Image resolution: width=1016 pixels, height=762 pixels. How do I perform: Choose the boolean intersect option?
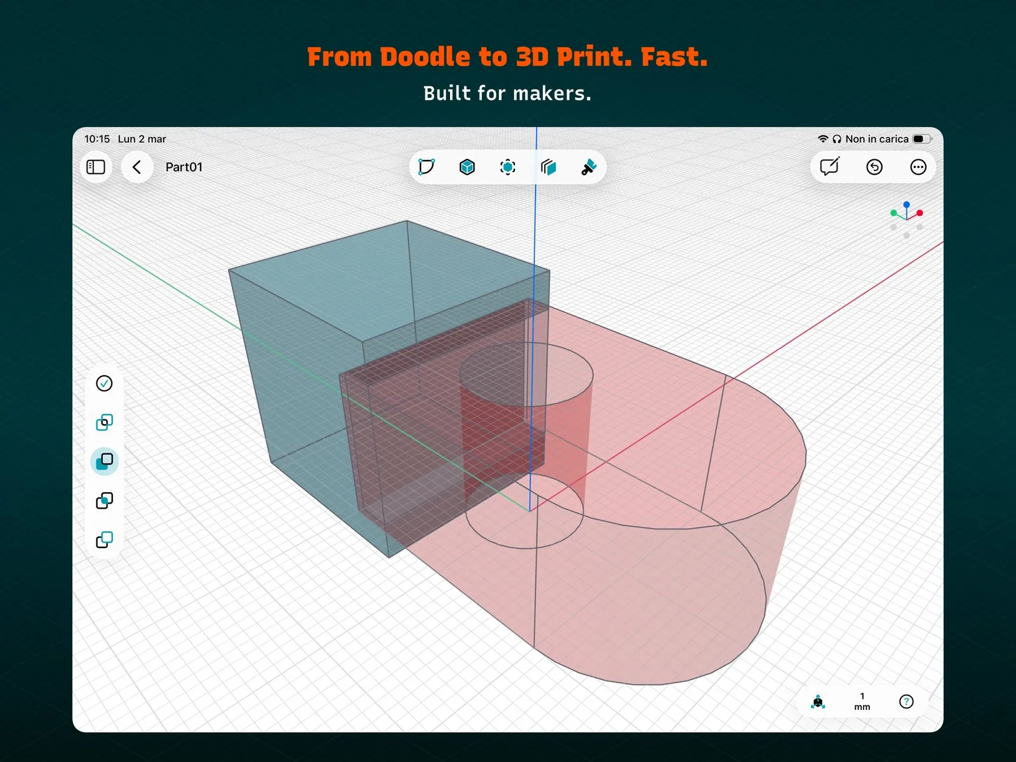click(104, 422)
